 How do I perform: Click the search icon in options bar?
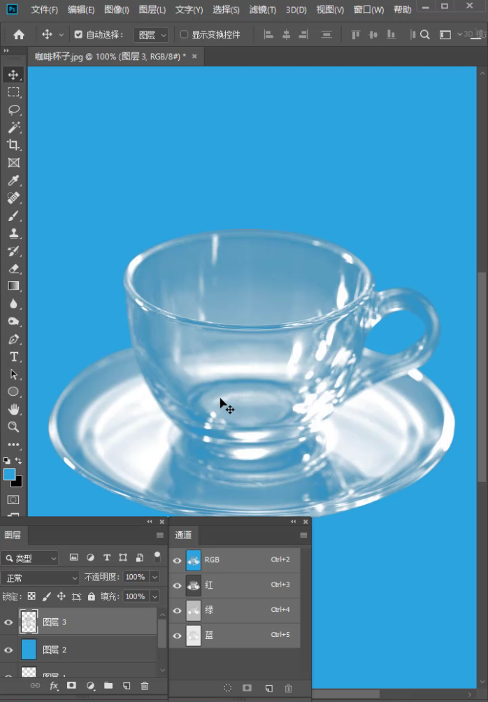tap(425, 34)
